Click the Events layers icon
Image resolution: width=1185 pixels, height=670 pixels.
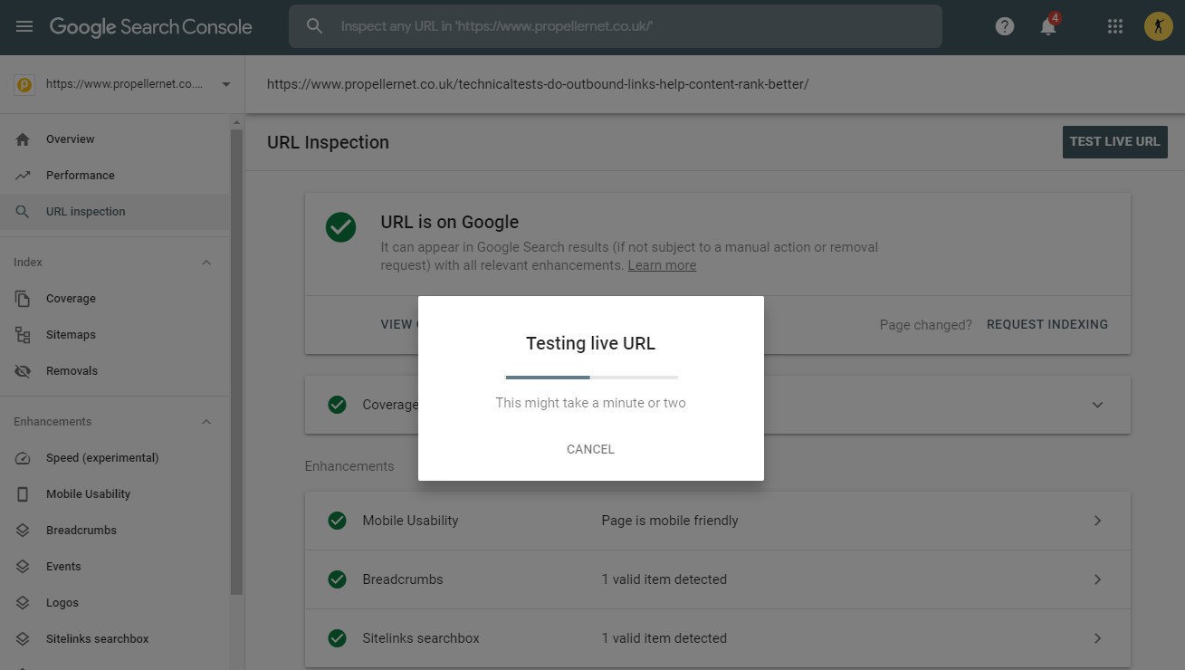[x=24, y=567]
